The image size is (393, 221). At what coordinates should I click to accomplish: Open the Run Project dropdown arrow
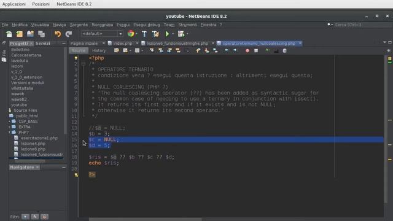[173, 34]
